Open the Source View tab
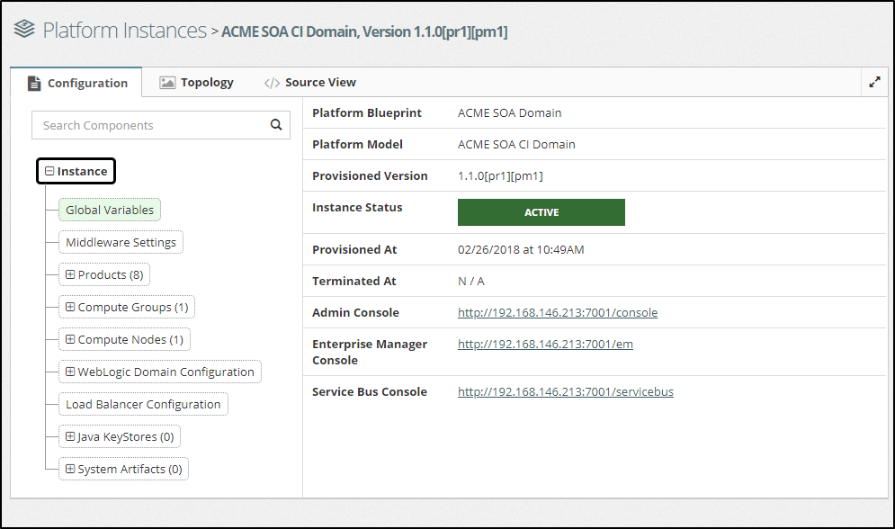 coord(320,82)
